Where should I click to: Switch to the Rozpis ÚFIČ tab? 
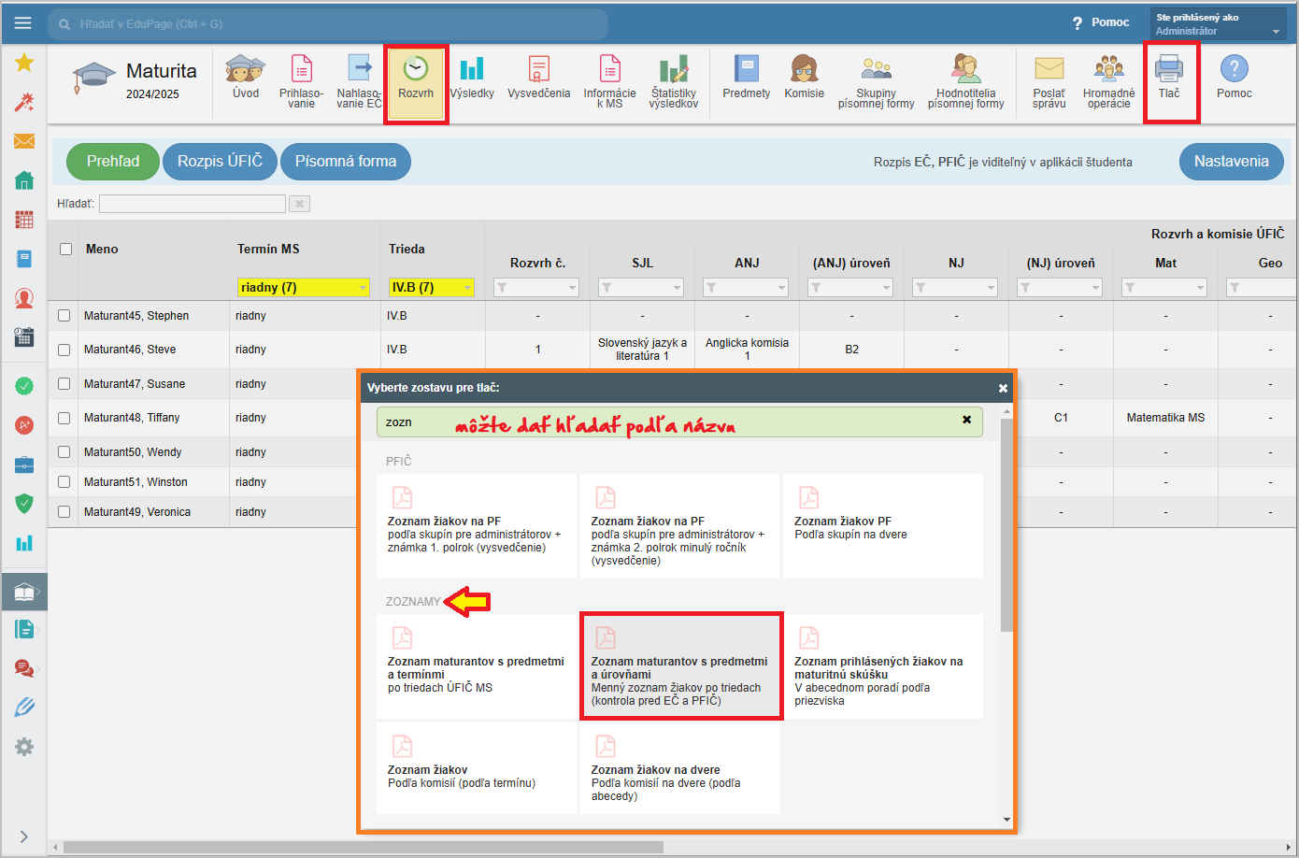point(220,162)
